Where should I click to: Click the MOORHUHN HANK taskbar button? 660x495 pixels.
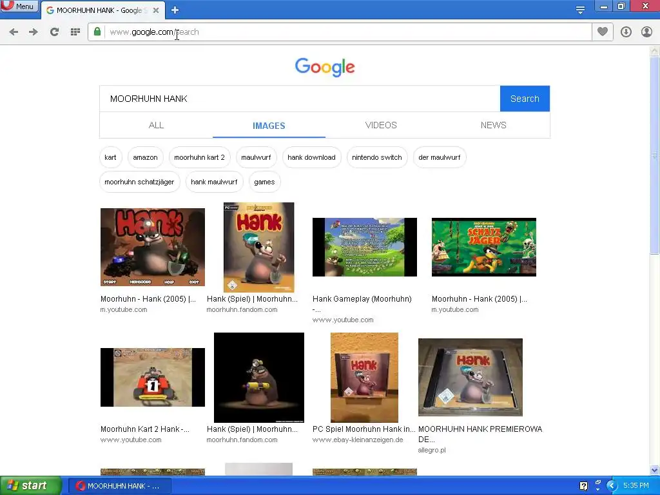click(119, 486)
